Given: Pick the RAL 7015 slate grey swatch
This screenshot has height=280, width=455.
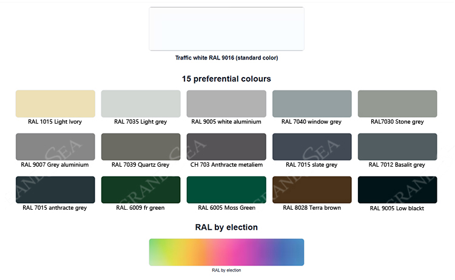Looking at the screenshot, I should (312, 147).
